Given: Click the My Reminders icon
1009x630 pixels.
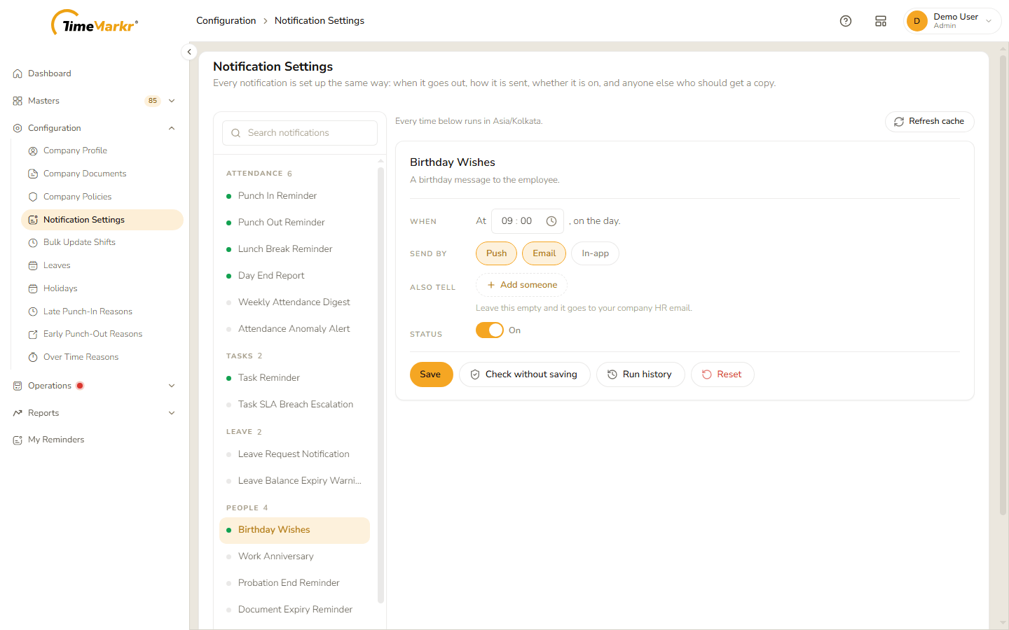Looking at the screenshot, I should tap(18, 440).
